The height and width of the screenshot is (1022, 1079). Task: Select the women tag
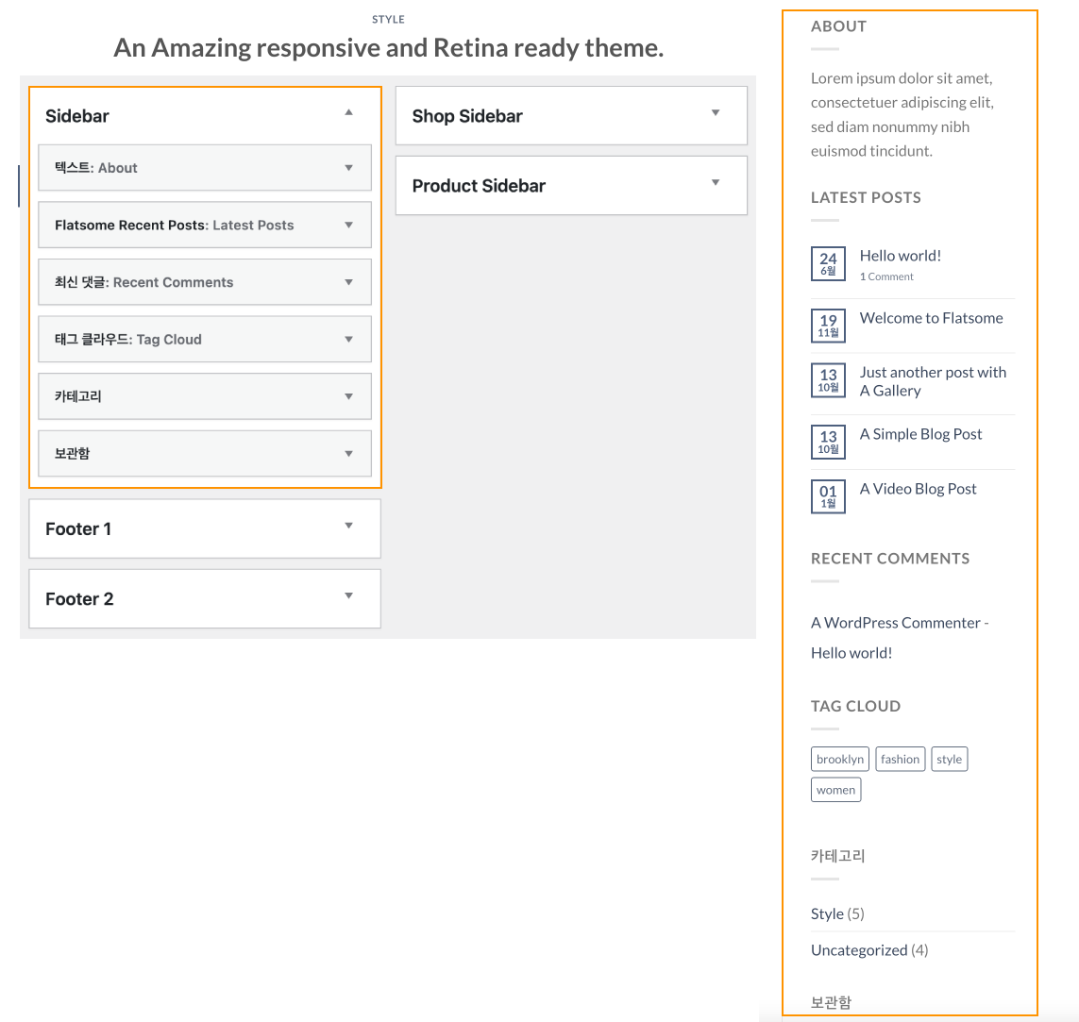tap(835, 790)
